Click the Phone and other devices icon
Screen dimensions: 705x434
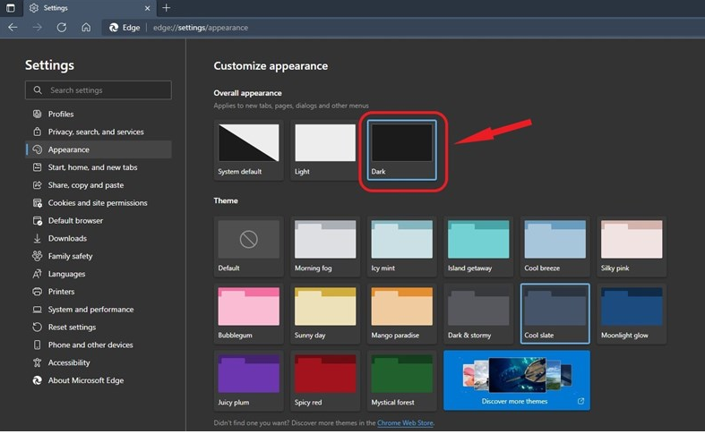click(38, 345)
